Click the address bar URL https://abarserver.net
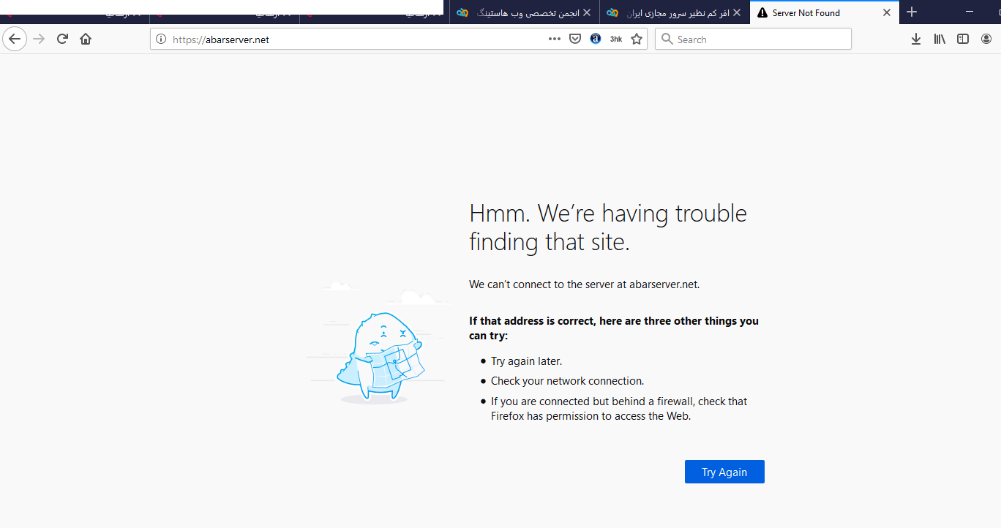Viewport: 1001px width, 528px height. pyautogui.click(x=221, y=39)
